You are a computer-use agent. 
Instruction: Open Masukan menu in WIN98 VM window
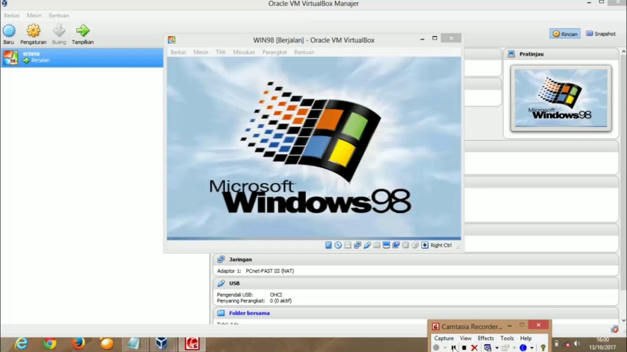point(244,52)
